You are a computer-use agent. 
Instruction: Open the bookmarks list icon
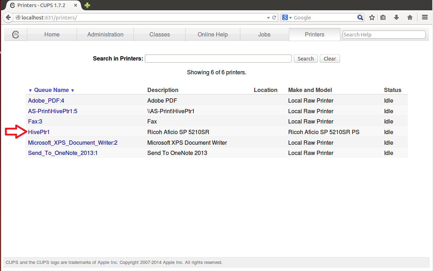(383, 17)
